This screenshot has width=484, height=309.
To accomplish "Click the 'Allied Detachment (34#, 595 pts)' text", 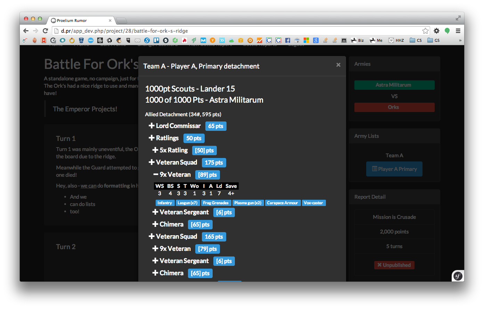I will tap(183, 114).
